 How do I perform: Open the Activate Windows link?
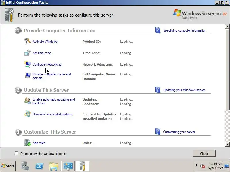tap(45, 42)
